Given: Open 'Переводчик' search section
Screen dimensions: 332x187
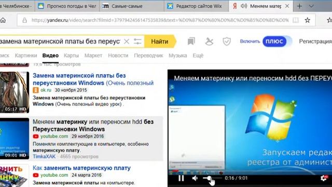Looking at the screenshot, I should coord(148,56).
